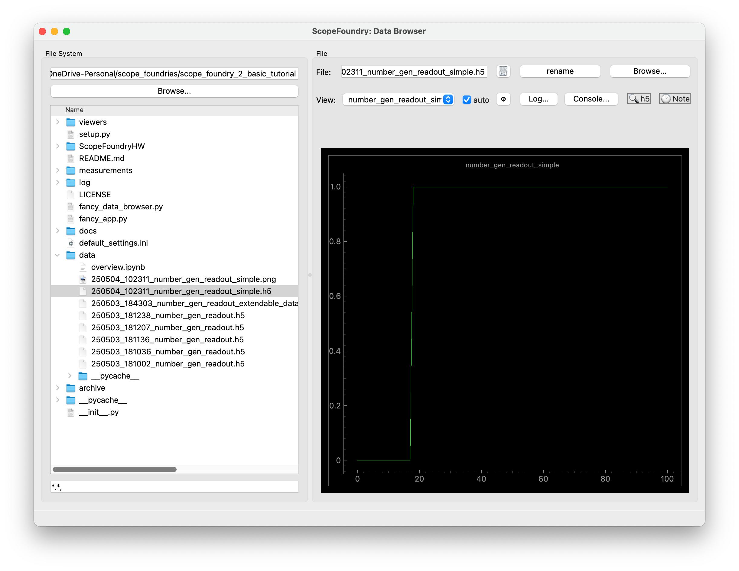
Task: Click the rename button
Action: pos(560,71)
